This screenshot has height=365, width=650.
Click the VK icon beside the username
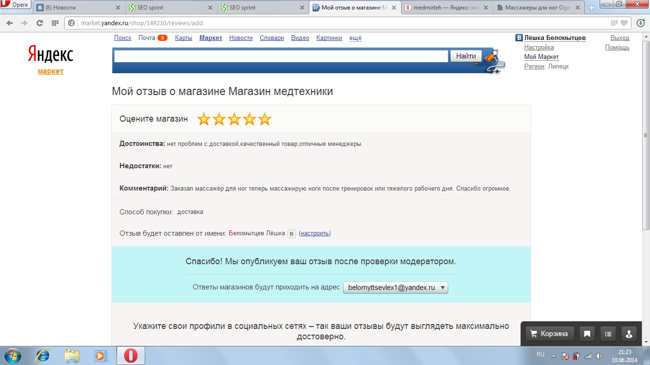(519, 38)
